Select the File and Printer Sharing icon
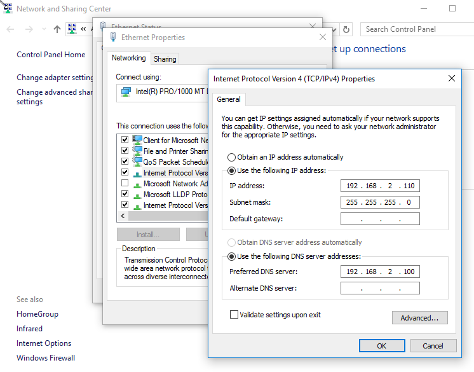This screenshot has width=474, height=372. [x=137, y=151]
